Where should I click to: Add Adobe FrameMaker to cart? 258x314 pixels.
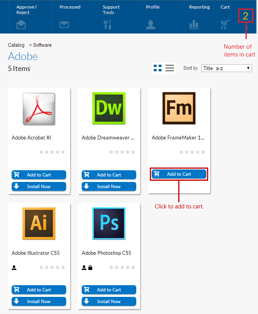(179, 174)
